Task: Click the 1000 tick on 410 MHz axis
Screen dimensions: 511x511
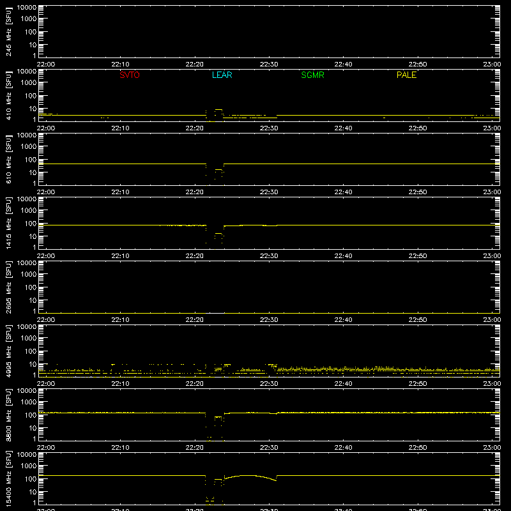Action: point(29,83)
